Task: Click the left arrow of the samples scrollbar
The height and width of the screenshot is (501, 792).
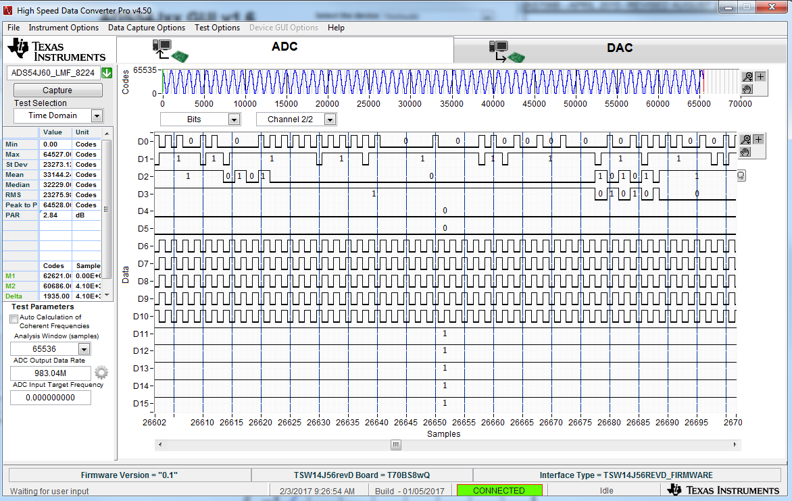Action: pyautogui.click(x=160, y=444)
